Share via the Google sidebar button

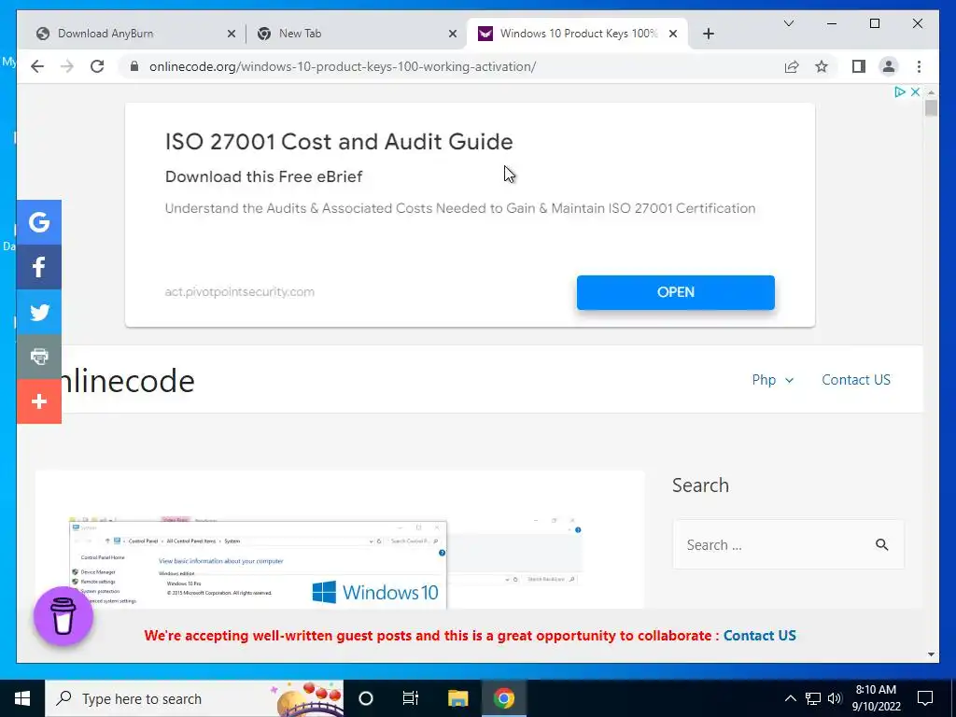click(x=39, y=222)
